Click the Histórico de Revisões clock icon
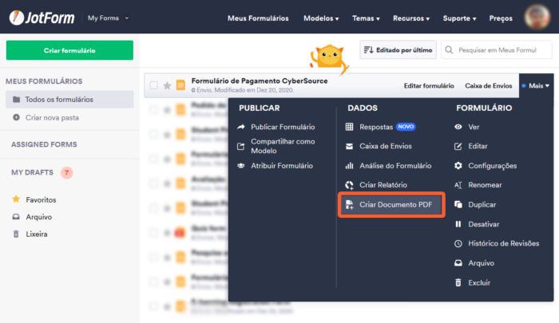Screen dimensions: 559x323 point(458,243)
